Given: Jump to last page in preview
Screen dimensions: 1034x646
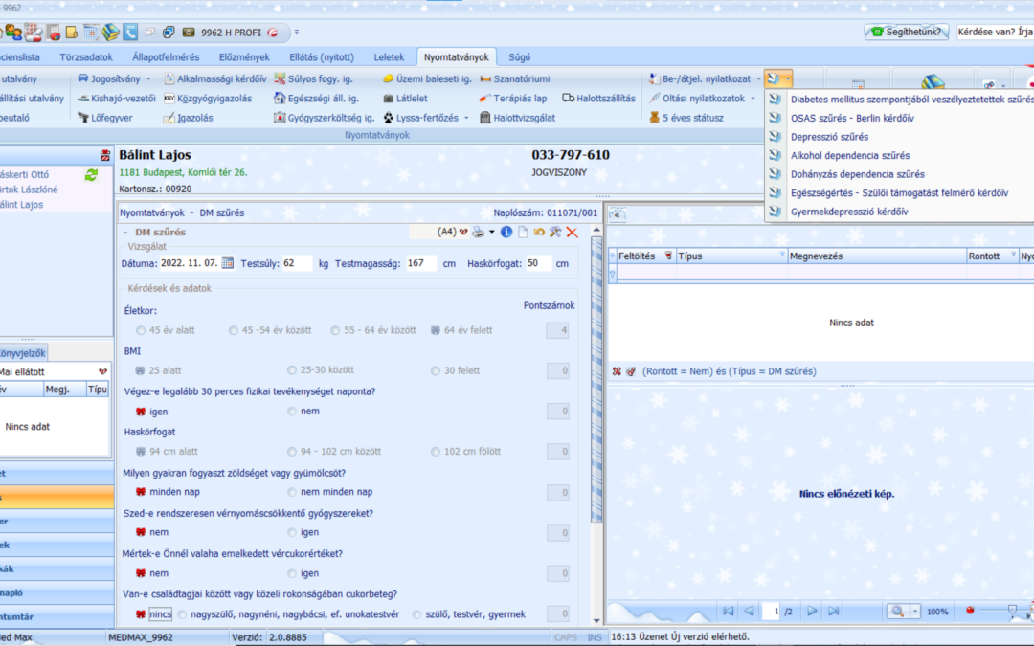Looking at the screenshot, I should point(836,611).
